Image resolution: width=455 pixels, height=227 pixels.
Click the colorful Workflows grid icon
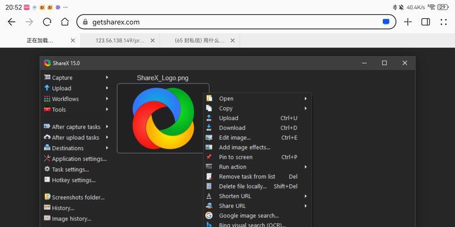(47, 99)
